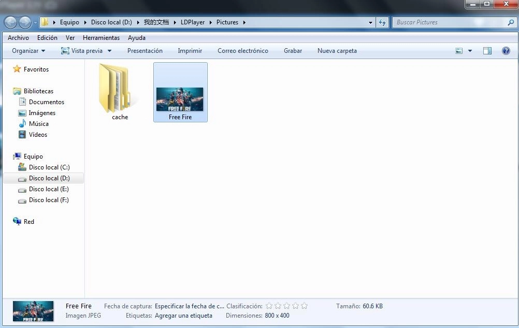Open the Archivo menu
Screen dimensions: 519x328
point(18,38)
